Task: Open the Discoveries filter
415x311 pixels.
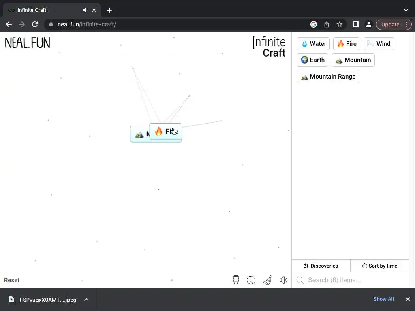Action: [x=321, y=266]
